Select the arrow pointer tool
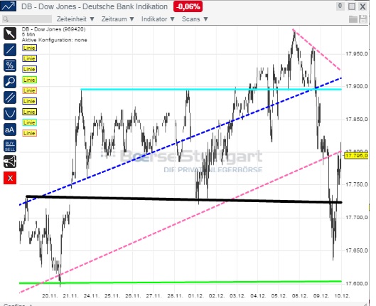Screen dimensions: 376x306 (x=10, y=33)
